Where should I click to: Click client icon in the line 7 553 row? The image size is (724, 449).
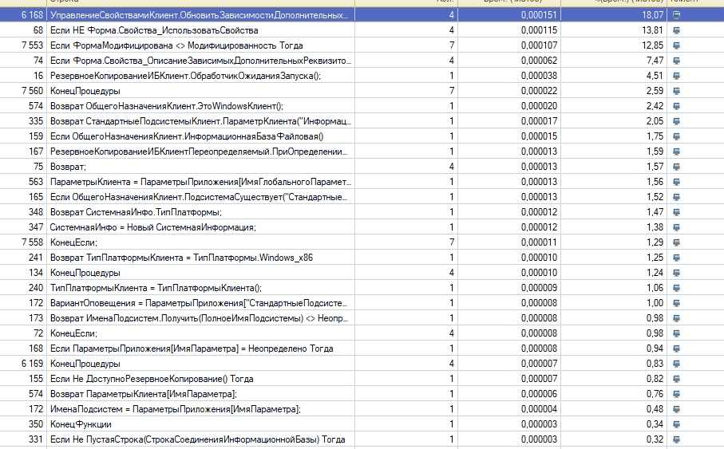[x=677, y=45]
